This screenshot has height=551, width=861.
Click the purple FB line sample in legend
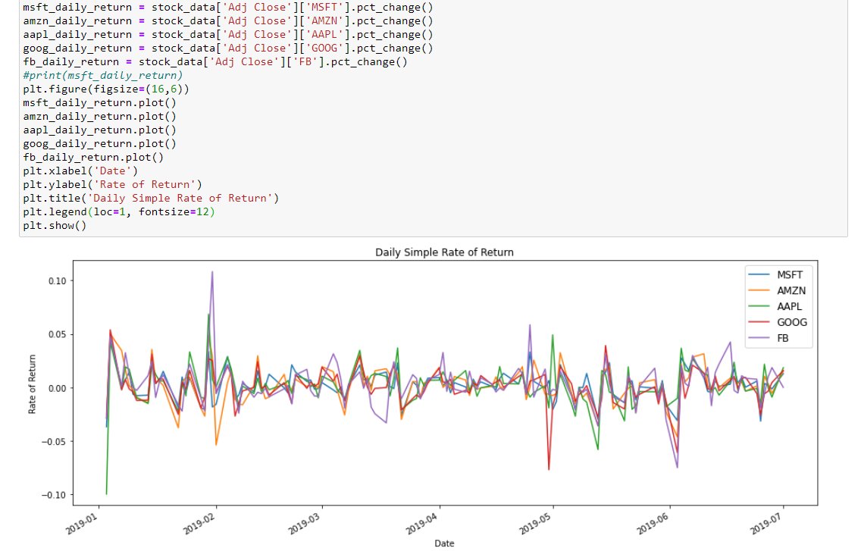tap(759, 338)
